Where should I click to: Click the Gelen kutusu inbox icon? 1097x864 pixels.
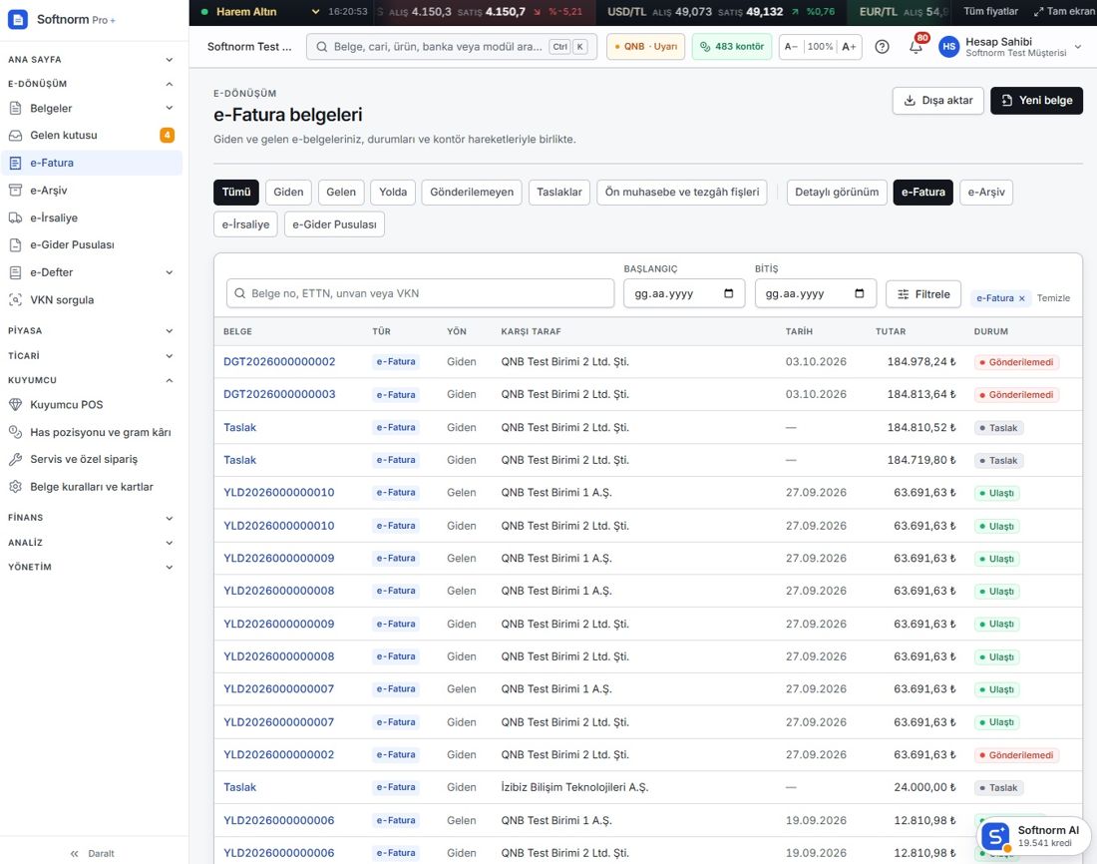(15, 135)
